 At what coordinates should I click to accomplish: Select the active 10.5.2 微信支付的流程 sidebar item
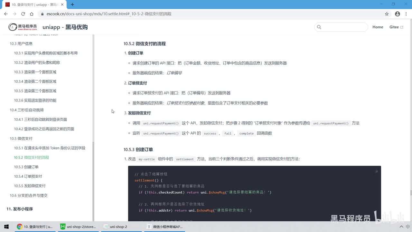(x=32, y=157)
